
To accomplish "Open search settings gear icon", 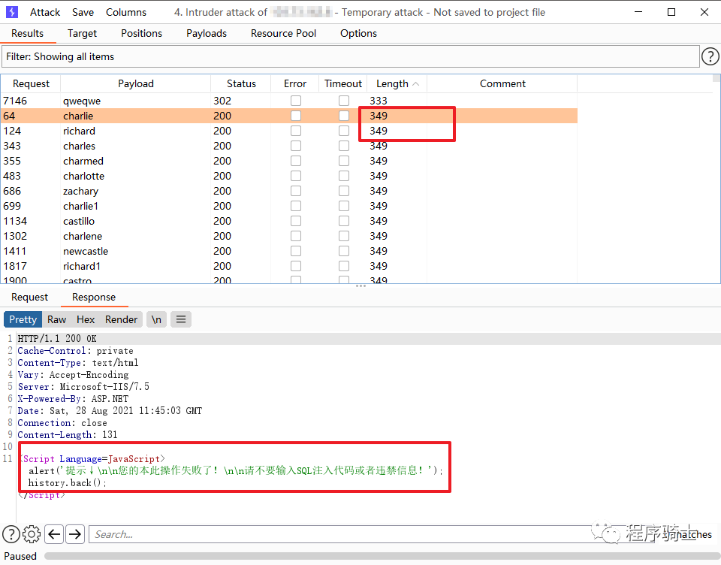I will [x=32, y=534].
